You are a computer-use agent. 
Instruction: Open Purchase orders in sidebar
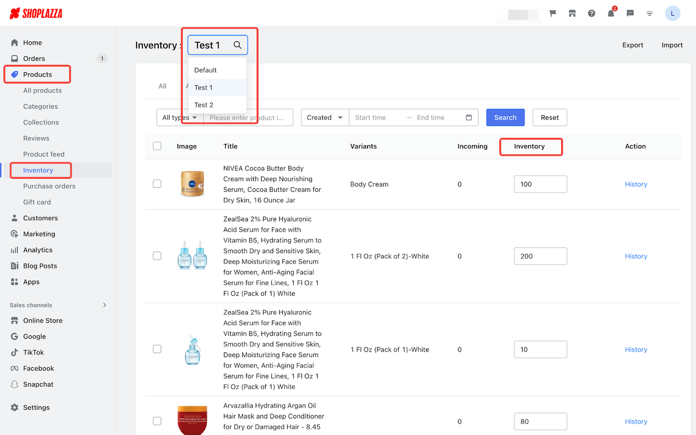(49, 186)
